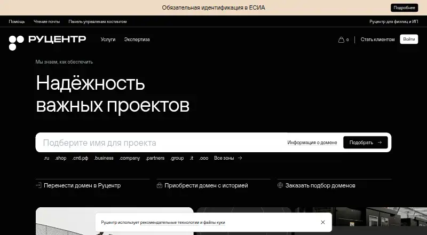Open the shopping cart icon
The width and height of the screenshot is (427, 235).
[341, 40]
